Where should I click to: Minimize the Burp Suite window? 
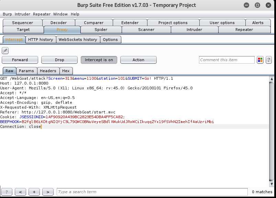pos(246,5)
